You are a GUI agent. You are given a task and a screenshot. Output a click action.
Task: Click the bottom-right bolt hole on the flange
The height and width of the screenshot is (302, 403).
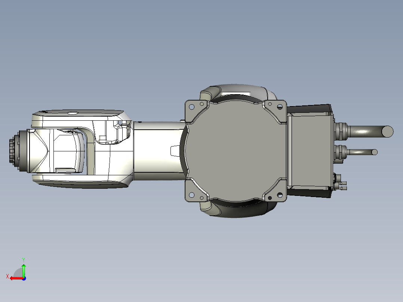pyautogui.click(x=280, y=194)
